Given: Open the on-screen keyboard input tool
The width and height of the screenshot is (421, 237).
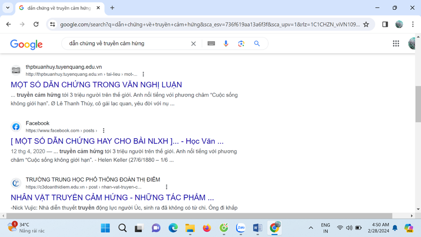Looking at the screenshot, I should [211, 44].
